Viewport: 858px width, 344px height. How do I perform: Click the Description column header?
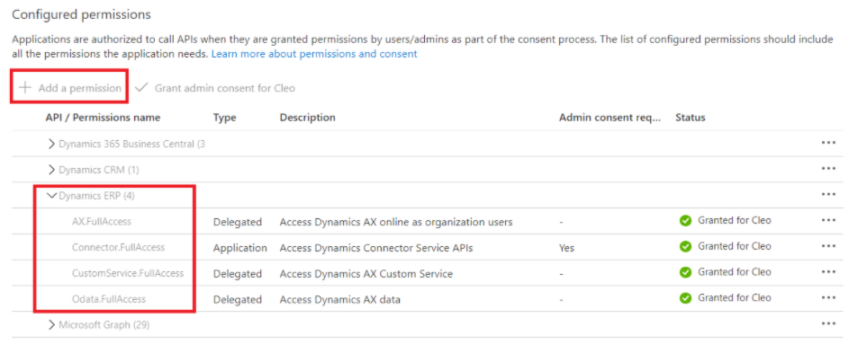[x=308, y=118]
